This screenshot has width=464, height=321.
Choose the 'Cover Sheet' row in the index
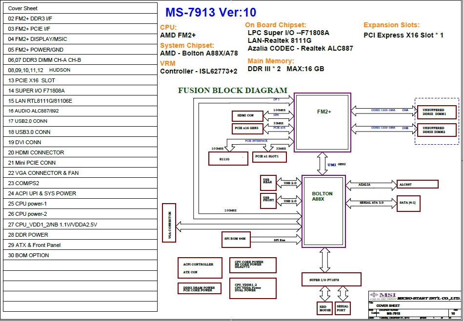80,8
